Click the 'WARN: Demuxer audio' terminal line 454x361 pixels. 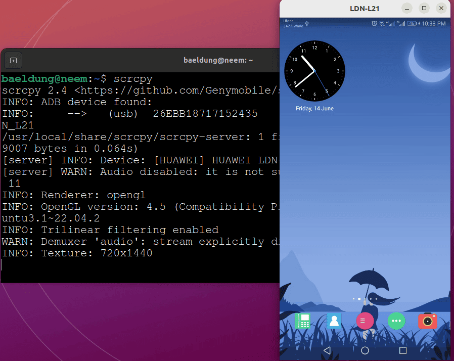click(141, 242)
